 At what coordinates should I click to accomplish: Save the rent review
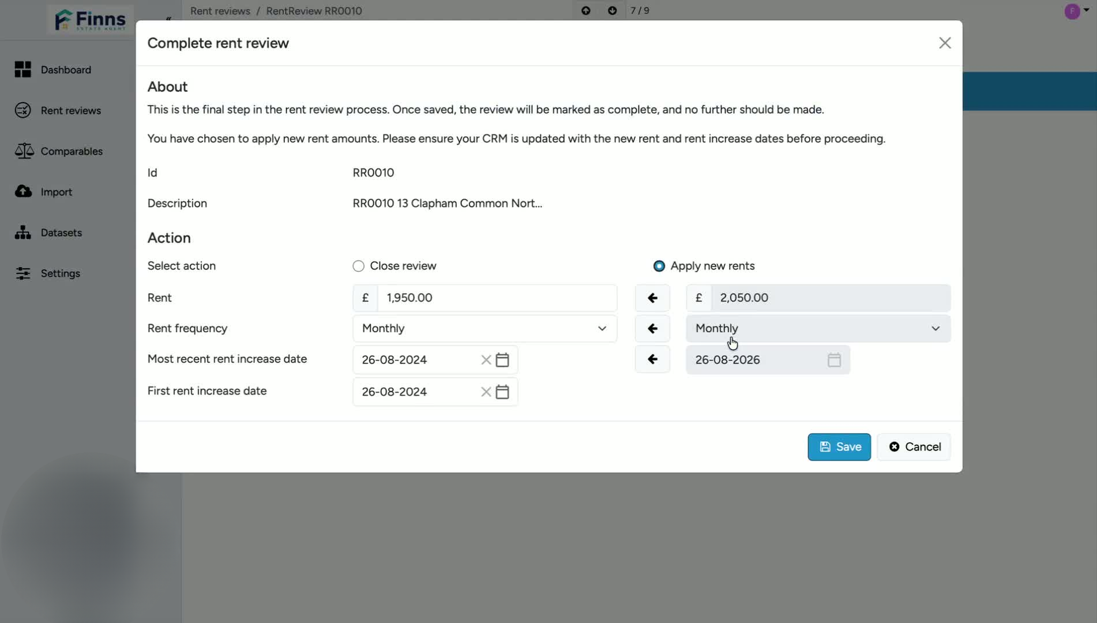point(839,447)
